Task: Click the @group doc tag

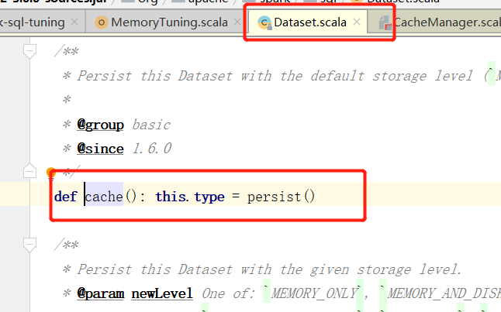Action: tap(100, 125)
